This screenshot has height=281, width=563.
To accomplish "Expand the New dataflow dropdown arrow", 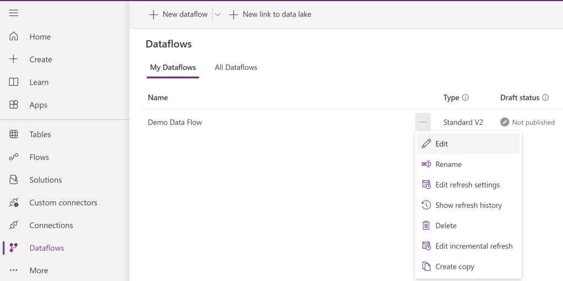I will [x=218, y=15].
